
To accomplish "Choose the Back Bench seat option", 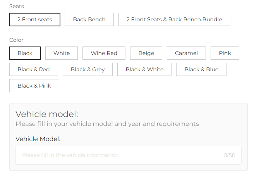I will click(89, 19).
